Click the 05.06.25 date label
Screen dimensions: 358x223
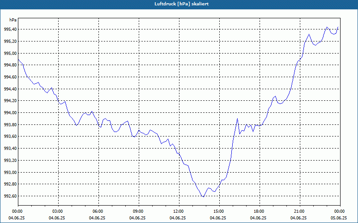339,218
